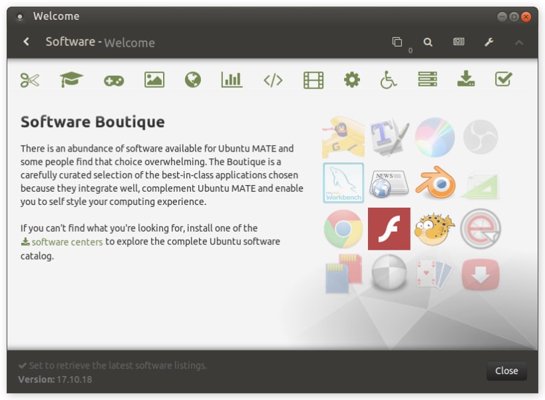This screenshot has width=545, height=400.
Task: Click the Blender app icon
Action: click(435, 182)
